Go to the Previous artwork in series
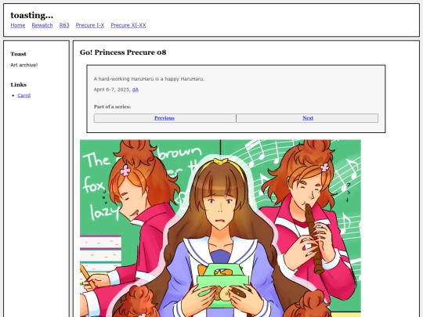This screenshot has height=317, width=423. 164,118
